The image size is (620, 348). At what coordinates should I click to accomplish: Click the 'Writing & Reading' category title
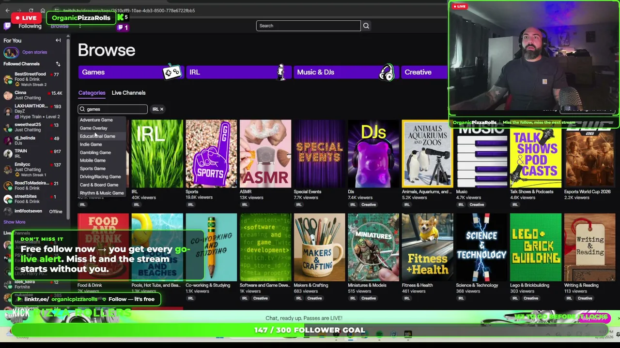pyautogui.click(x=581, y=285)
